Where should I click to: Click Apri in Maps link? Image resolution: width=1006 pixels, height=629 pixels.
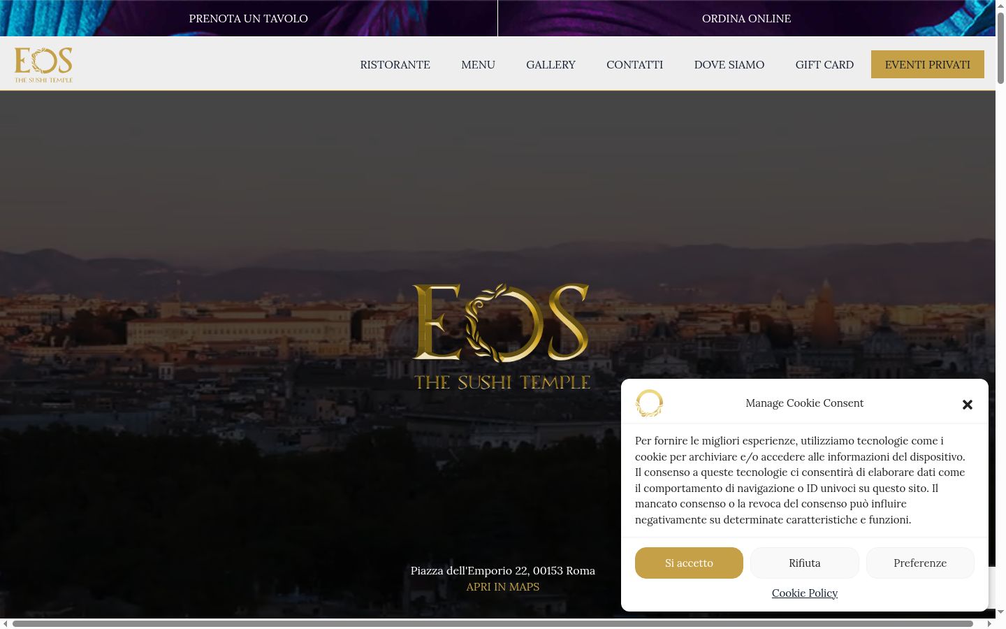click(502, 586)
